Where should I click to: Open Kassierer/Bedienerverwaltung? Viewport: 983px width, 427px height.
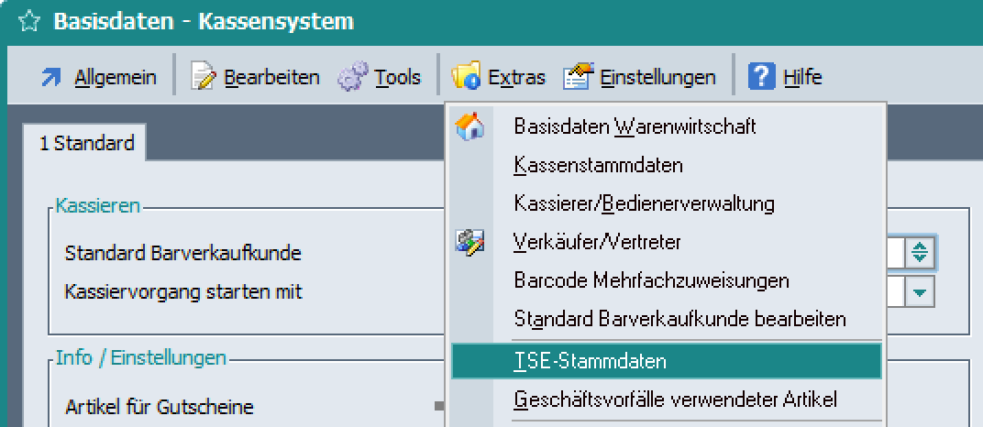(644, 203)
